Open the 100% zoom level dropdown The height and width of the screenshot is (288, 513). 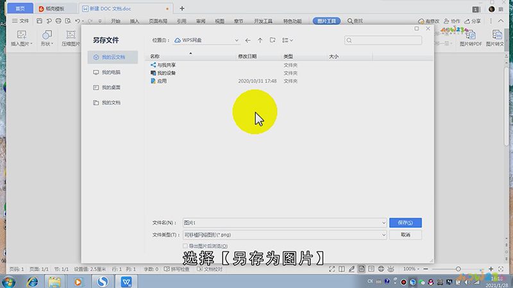tap(411, 269)
